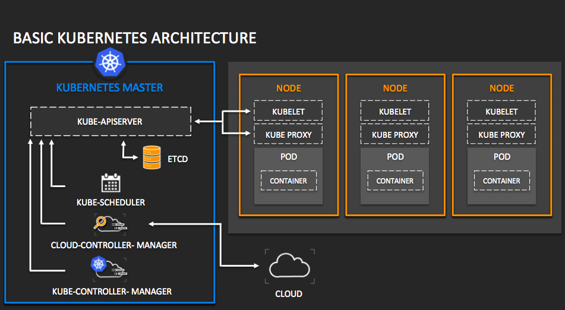Click the BASIC KUBERNETES ARCHITECTURE title

(135, 38)
